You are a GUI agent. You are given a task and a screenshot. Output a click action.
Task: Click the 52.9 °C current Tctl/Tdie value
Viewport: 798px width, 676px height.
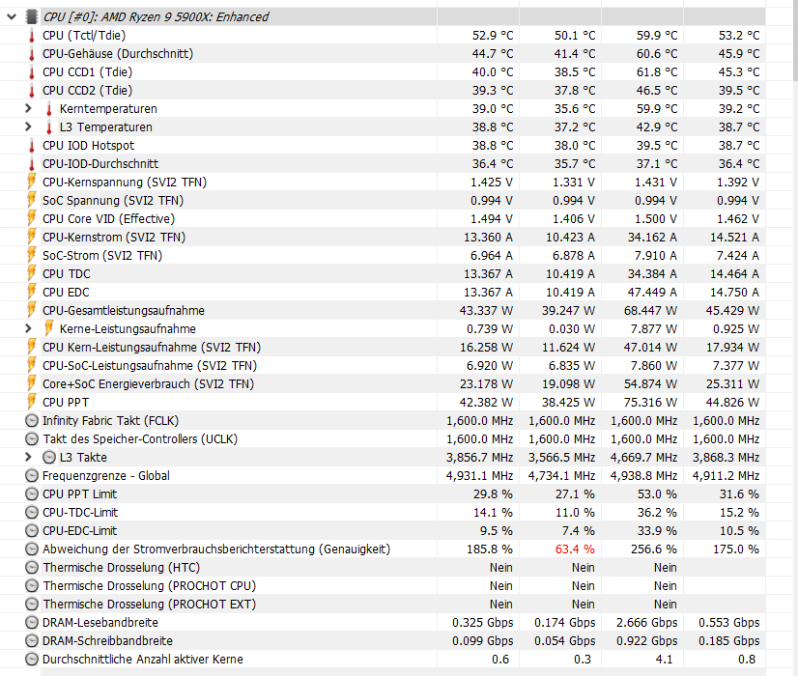pyautogui.click(x=493, y=35)
